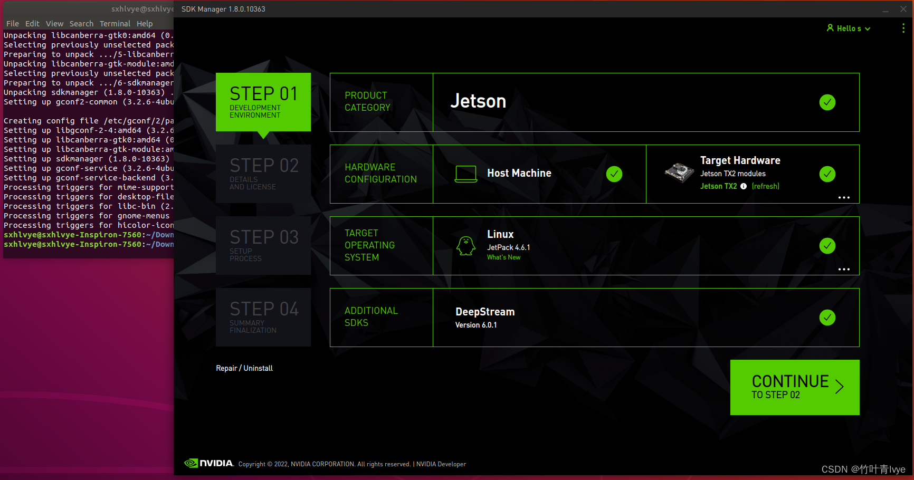
Task: Expand the Target Hardware options via the ellipsis
Action: click(x=844, y=197)
